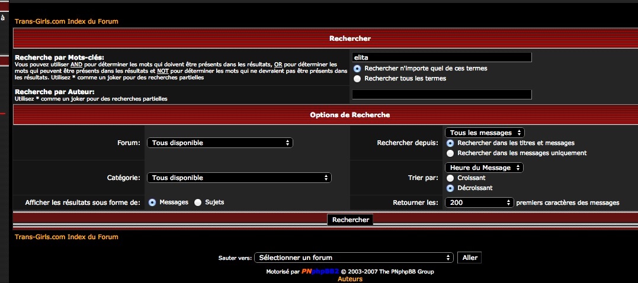Choose "Rechercher dans les messages uniquement"
Image resolution: width=638 pixels, height=283 pixels.
tap(451, 153)
